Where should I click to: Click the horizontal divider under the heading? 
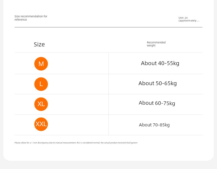108,27
